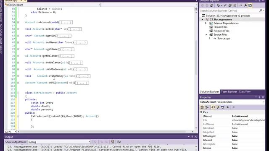Click Clear All icon in Output toolbar
269x151 pixels.
click(113, 142)
